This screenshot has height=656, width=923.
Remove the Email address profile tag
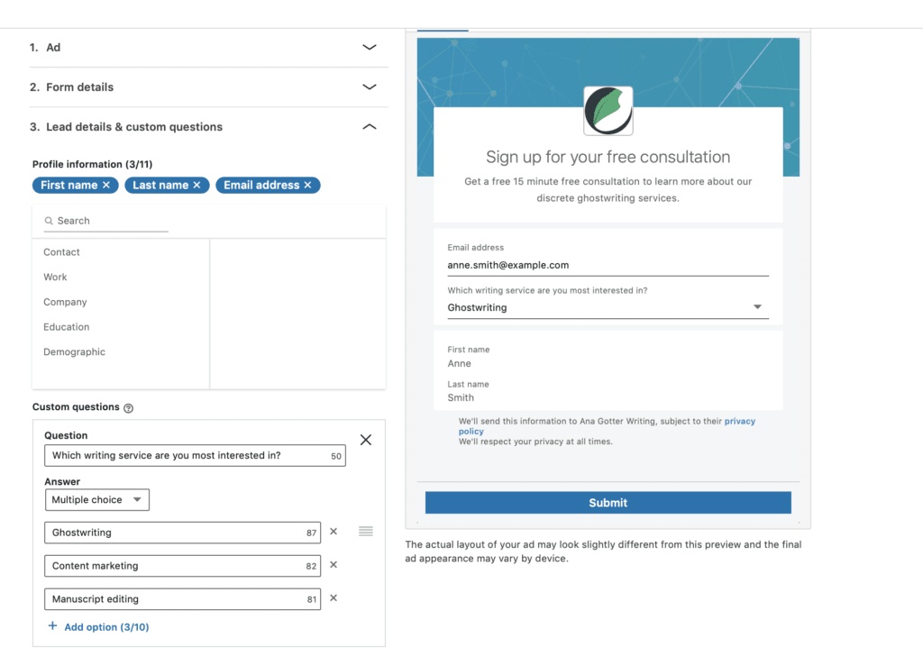(307, 185)
